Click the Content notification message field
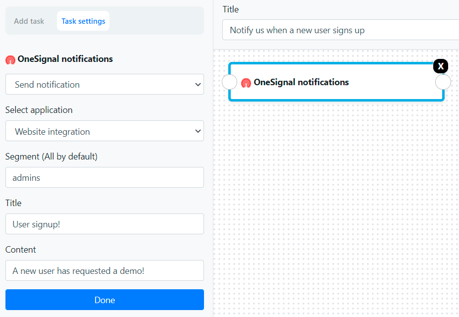Viewport: 459px width, 317px height. (x=104, y=270)
